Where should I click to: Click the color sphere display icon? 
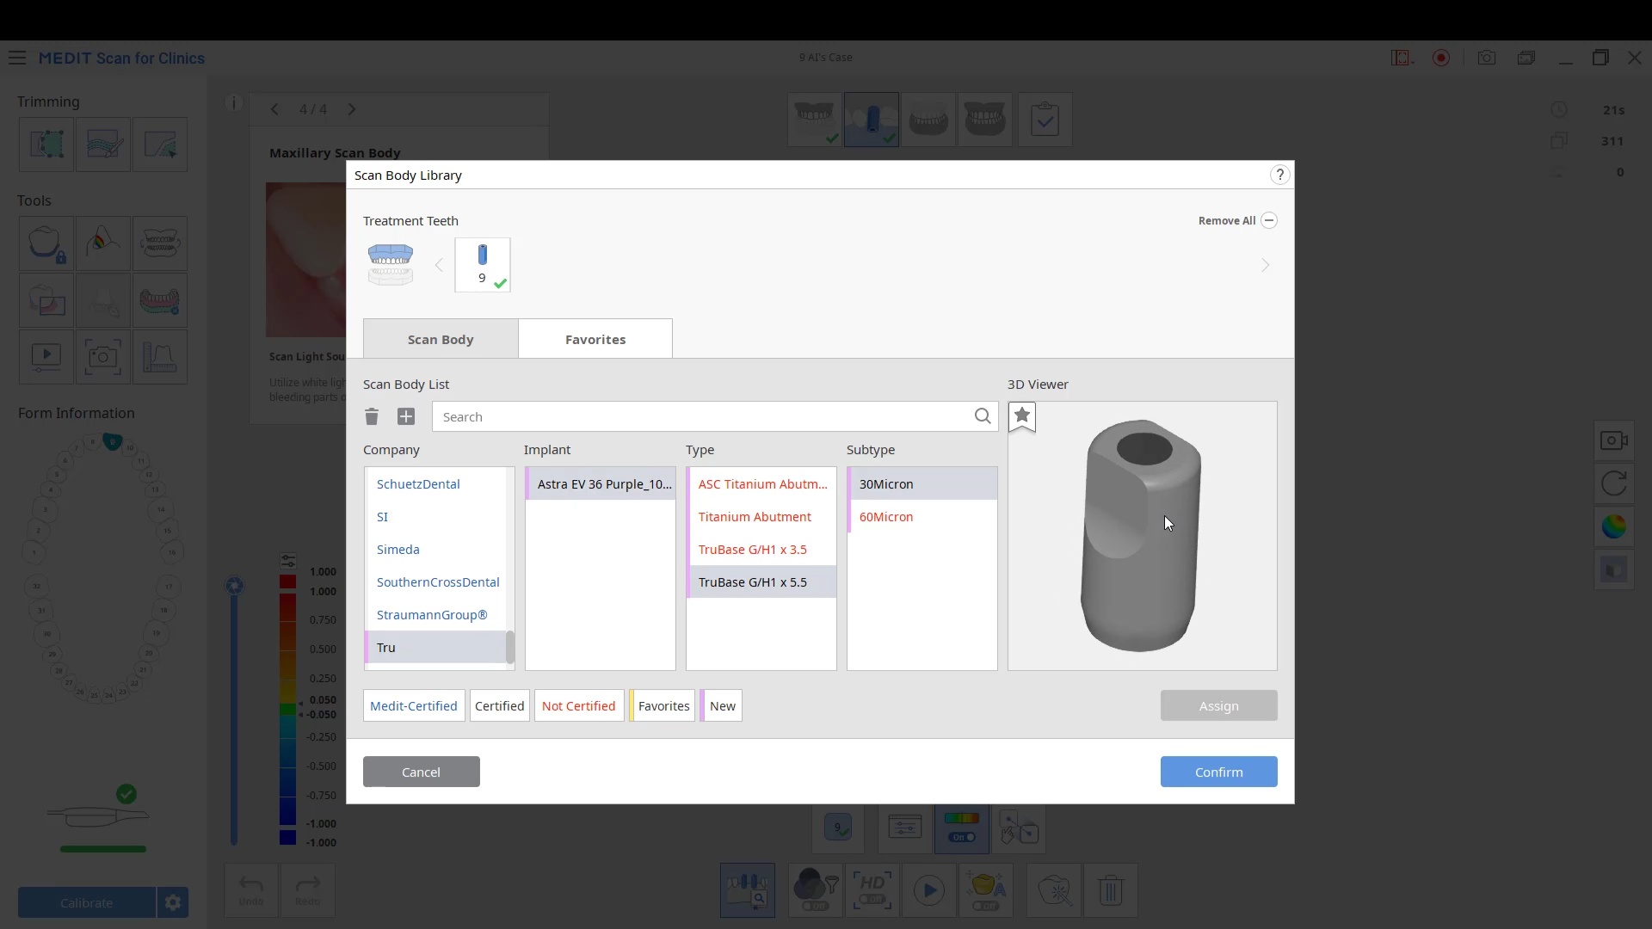(1614, 526)
